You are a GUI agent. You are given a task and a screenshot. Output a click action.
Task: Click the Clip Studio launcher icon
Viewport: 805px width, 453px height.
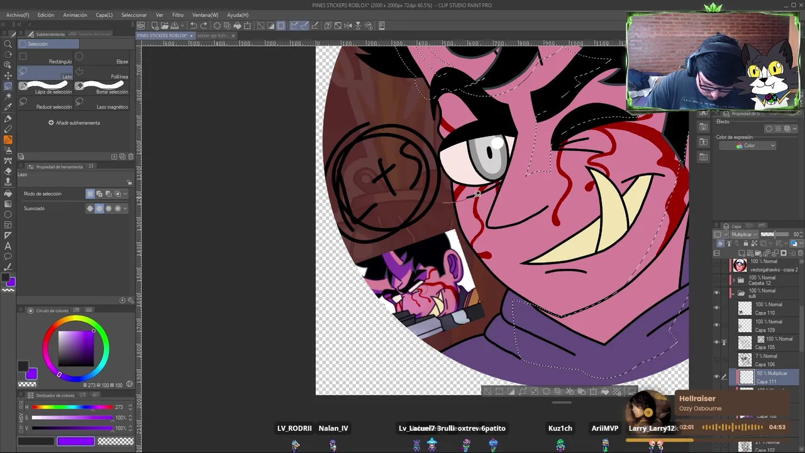pyautogui.click(x=142, y=26)
